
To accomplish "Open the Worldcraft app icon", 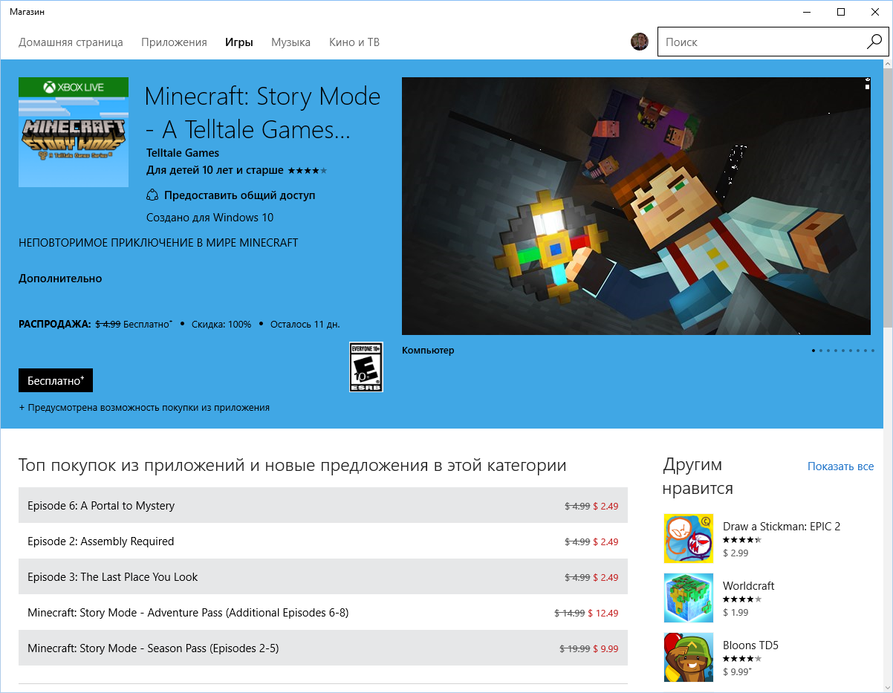I will point(689,598).
